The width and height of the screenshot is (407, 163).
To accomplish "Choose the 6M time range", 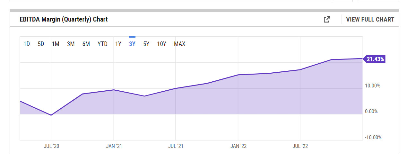I will (x=86, y=44).
